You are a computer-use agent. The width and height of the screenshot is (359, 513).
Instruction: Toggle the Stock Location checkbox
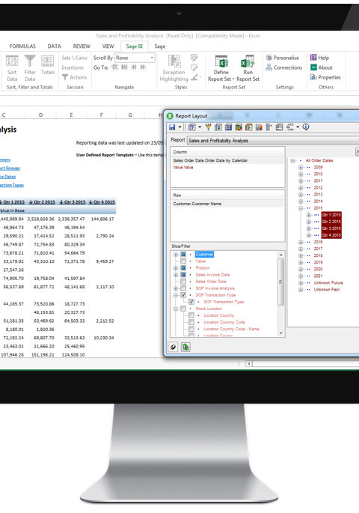pos(183,309)
